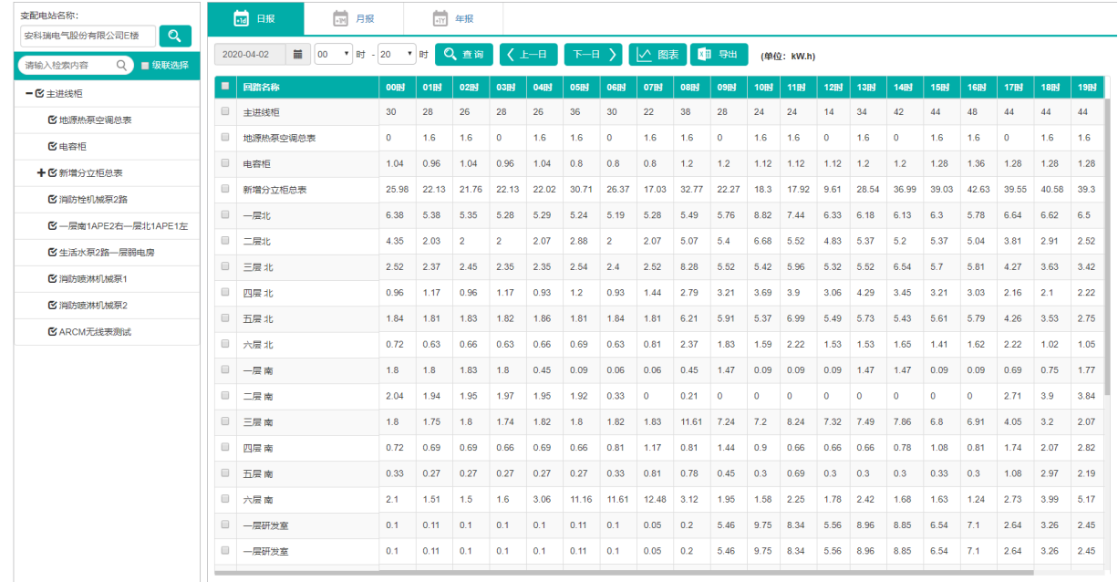Go to next day with 下一日
The width and height of the screenshot is (1118, 582).
[593, 55]
